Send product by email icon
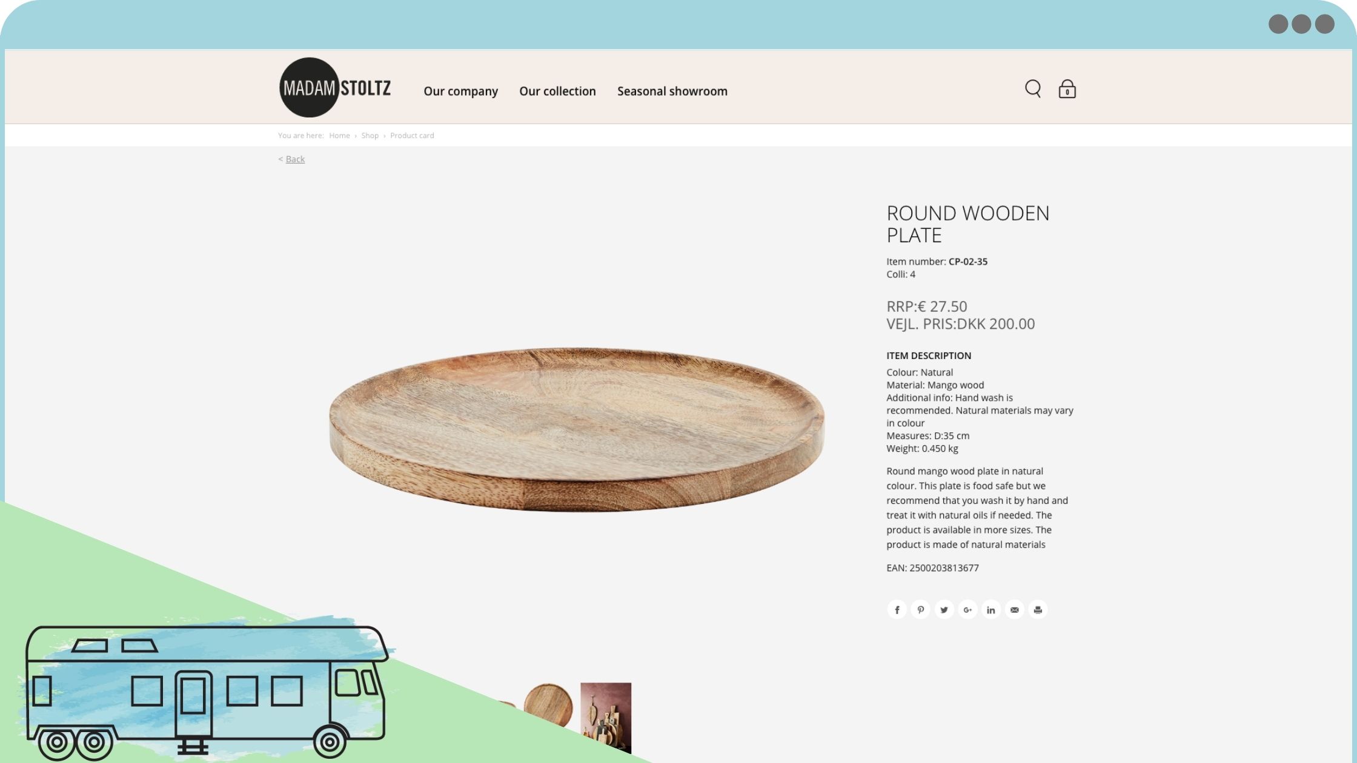1357x763 pixels. tap(1015, 610)
